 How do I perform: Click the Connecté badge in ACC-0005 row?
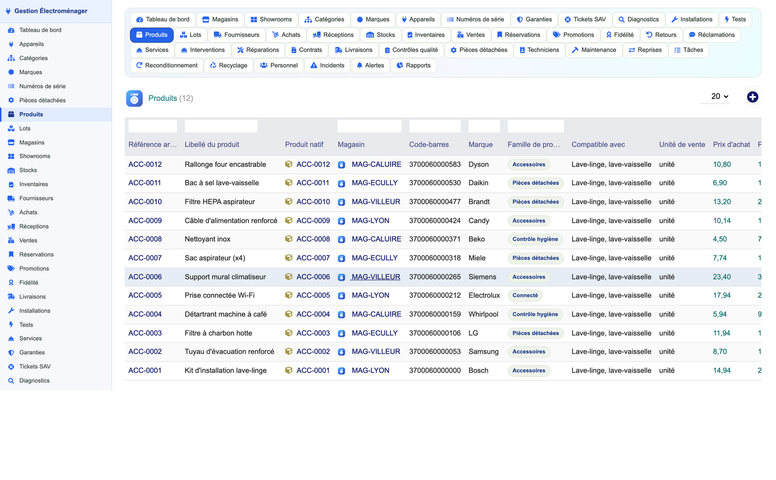coord(525,296)
